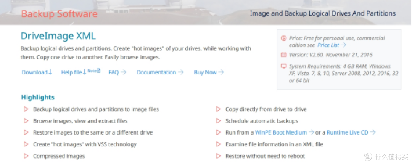The image size is (412, 165).
Task: Click the Backup Software header title
Action: click(59, 14)
